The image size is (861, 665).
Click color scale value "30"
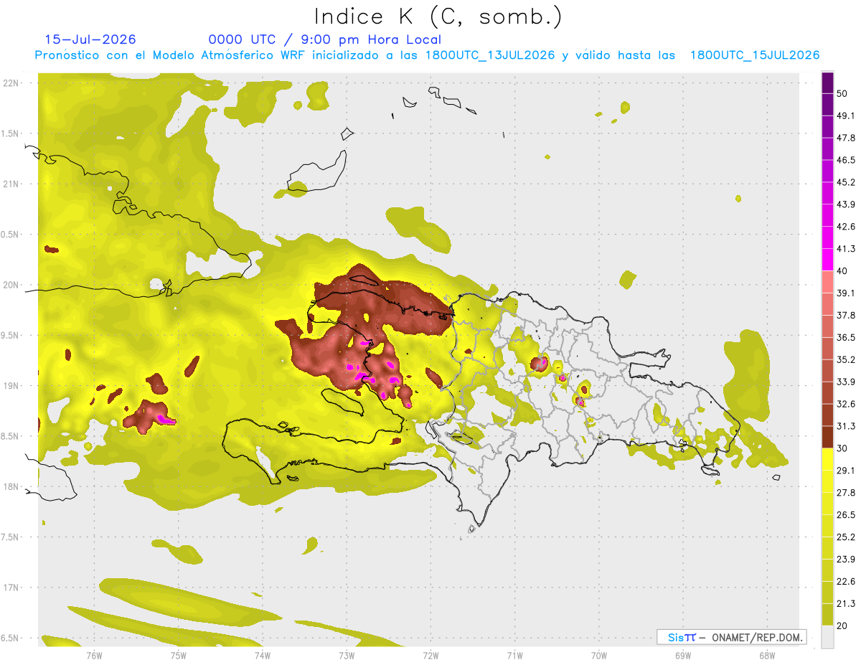[843, 448]
